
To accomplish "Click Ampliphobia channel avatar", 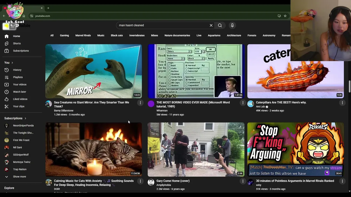I will (x=151, y=182).
